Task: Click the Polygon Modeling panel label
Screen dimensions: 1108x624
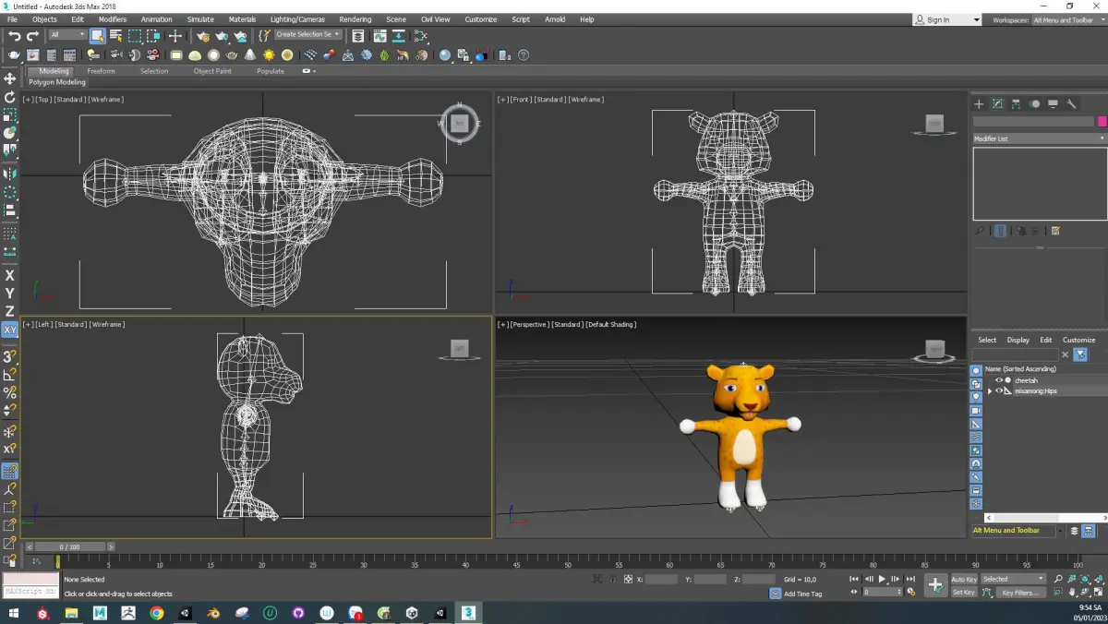Action: tap(57, 82)
